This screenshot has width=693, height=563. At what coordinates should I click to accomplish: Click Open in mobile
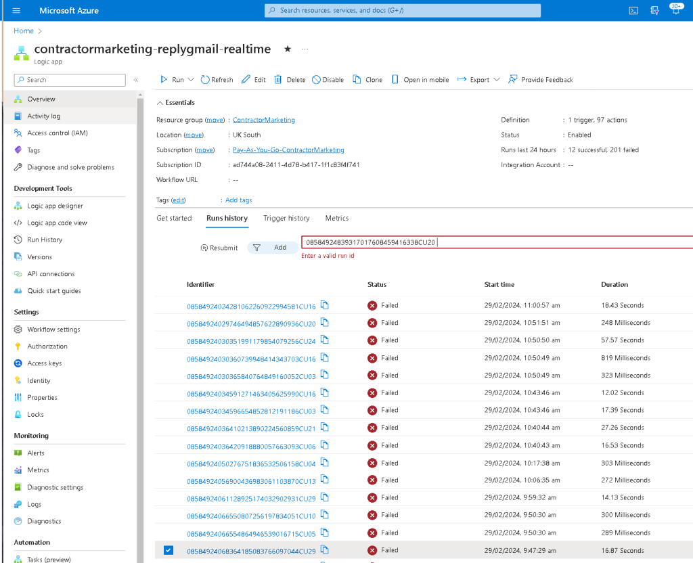[420, 80]
